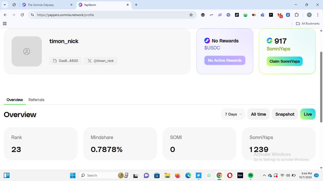Open Opera browser from the taskbar
Screen dimensions: 323x181
[x=230, y=175]
